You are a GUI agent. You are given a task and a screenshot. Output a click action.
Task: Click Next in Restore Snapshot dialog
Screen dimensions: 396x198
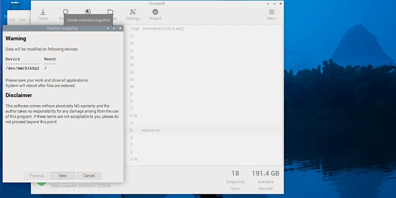62,176
